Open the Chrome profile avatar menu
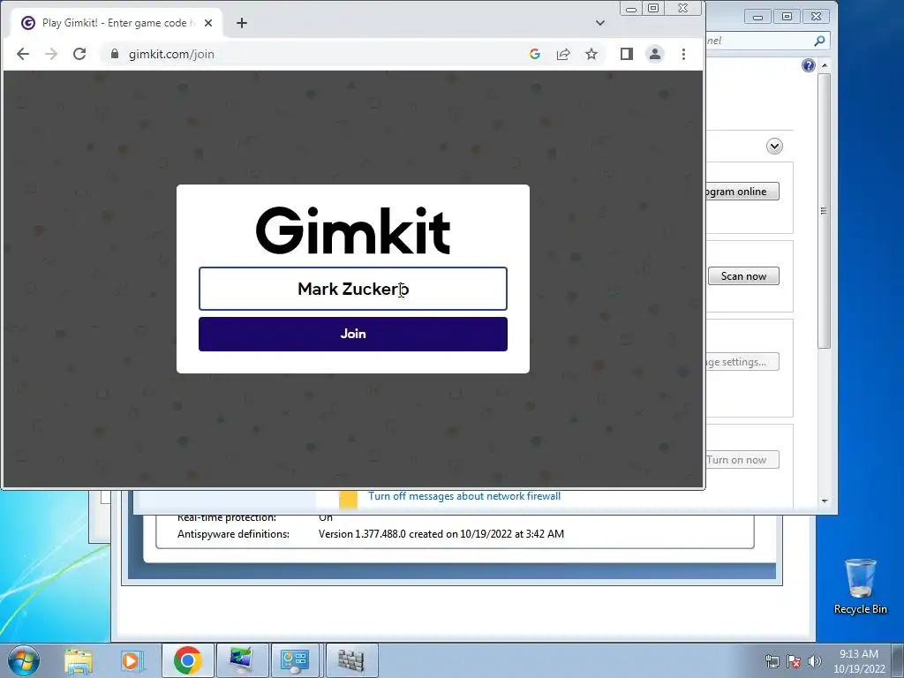 coord(655,54)
